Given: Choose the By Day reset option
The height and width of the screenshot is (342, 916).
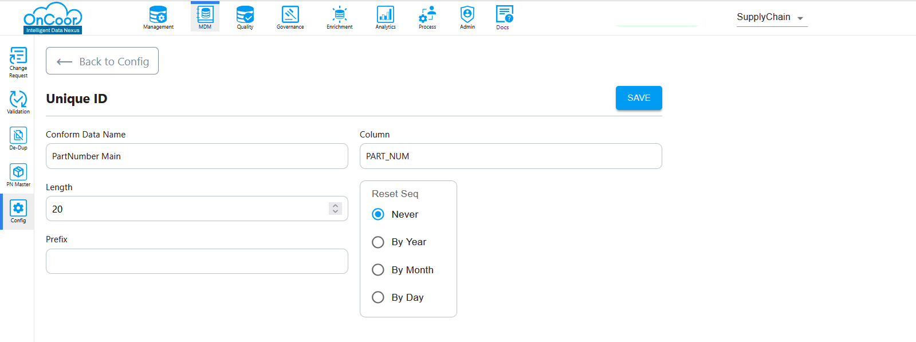Looking at the screenshot, I should (x=378, y=297).
